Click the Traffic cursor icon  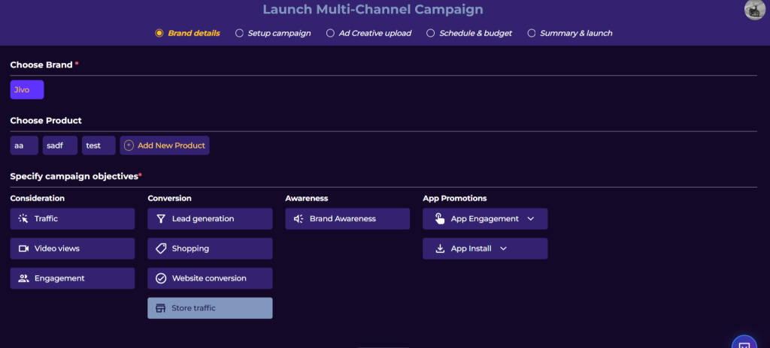tap(23, 219)
